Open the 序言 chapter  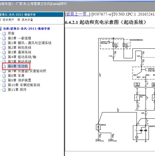[x=11, y=33]
